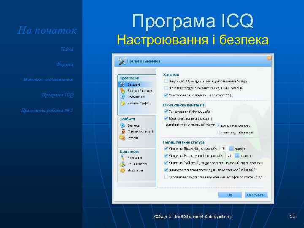Enable forwarding messages to mobile phone checkbox
Screen dimensions: 304x228
click(x=166, y=177)
